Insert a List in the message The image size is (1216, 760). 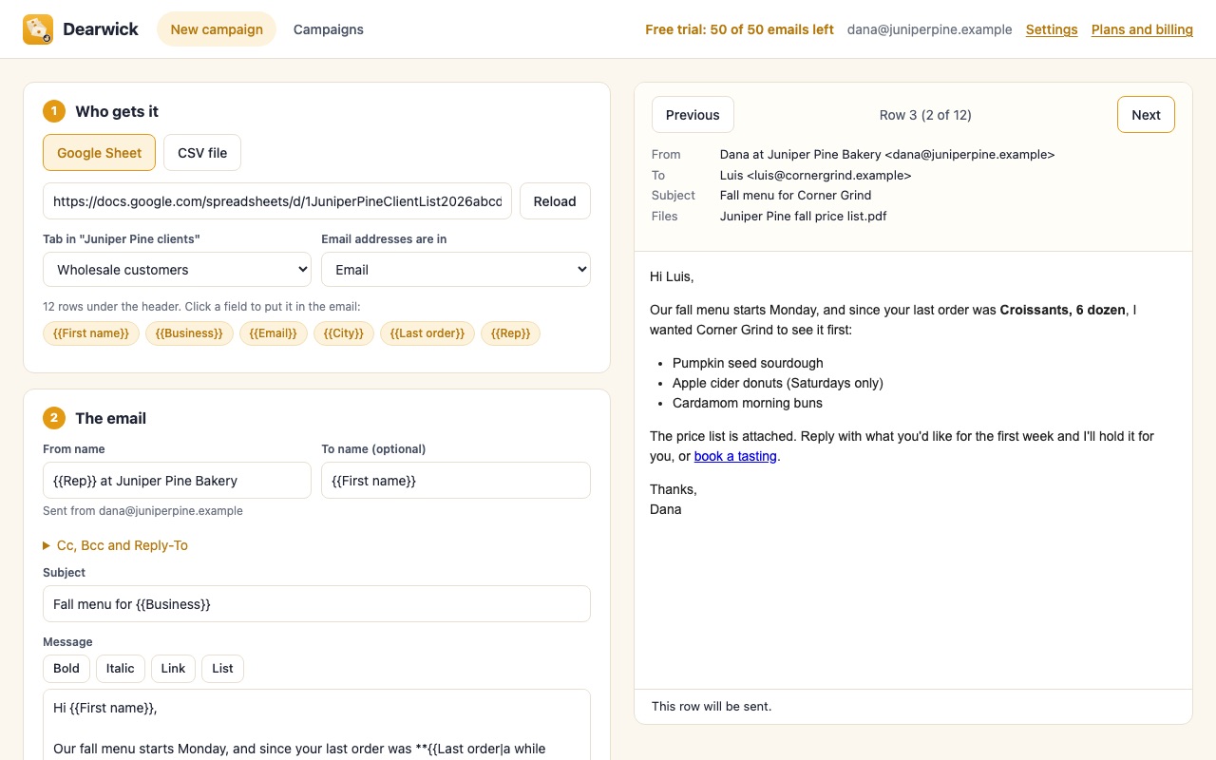[x=222, y=668]
